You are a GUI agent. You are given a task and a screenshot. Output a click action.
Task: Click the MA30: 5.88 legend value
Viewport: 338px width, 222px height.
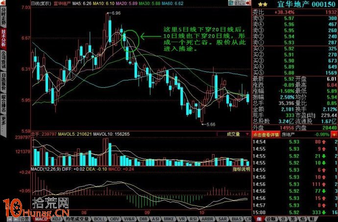(149, 3)
